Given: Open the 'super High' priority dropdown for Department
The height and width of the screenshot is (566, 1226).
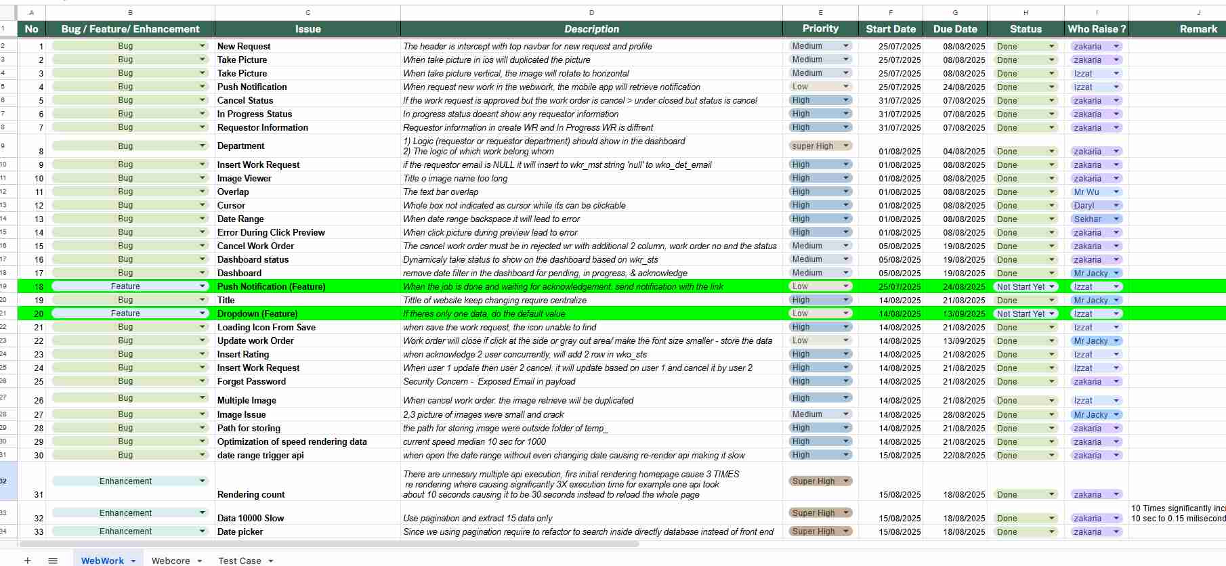Looking at the screenshot, I should click(x=846, y=146).
